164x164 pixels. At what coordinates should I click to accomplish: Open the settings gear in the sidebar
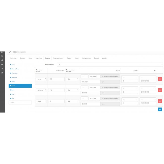pos(2,64)
